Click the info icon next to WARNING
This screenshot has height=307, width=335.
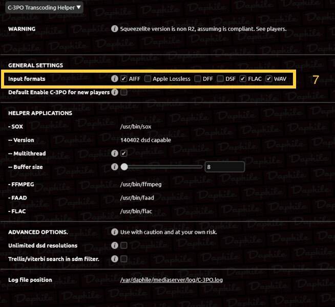point(115,29)
